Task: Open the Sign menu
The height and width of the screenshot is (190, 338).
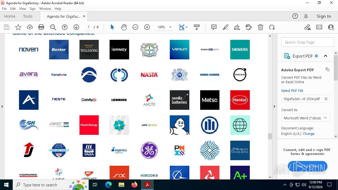Action: click(x=33, y=9)
